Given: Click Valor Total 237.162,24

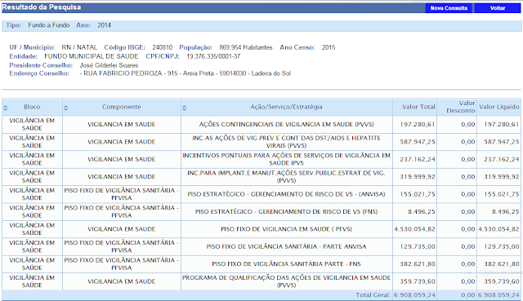Looking at the screenshot, I should click(x=418, y=159).
